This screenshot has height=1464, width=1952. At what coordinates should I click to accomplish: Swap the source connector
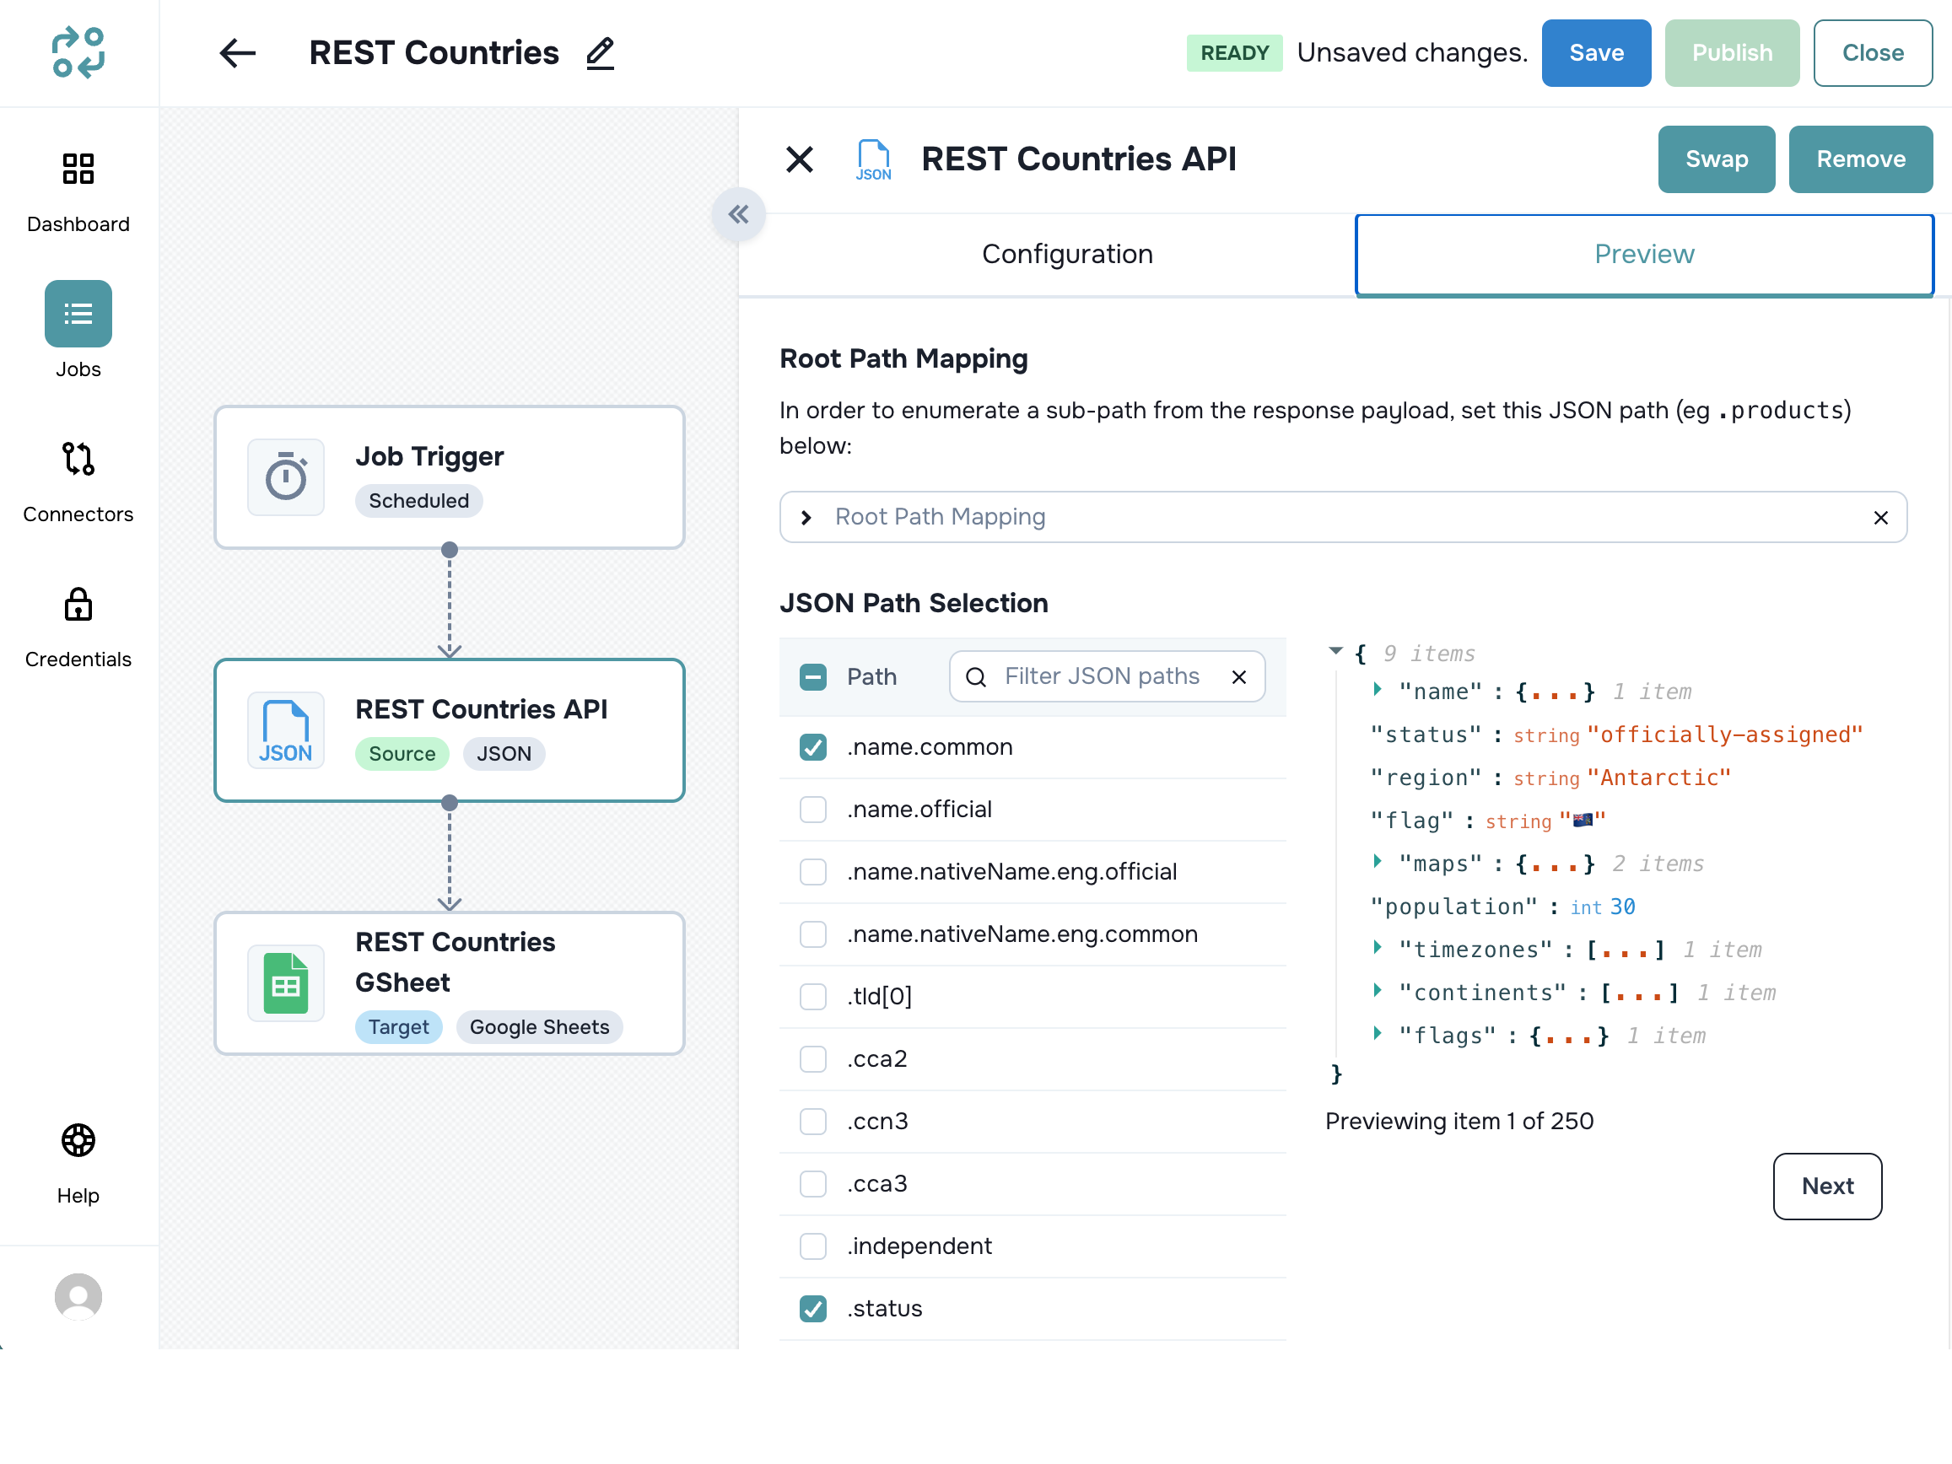[x=1716, y=159]
